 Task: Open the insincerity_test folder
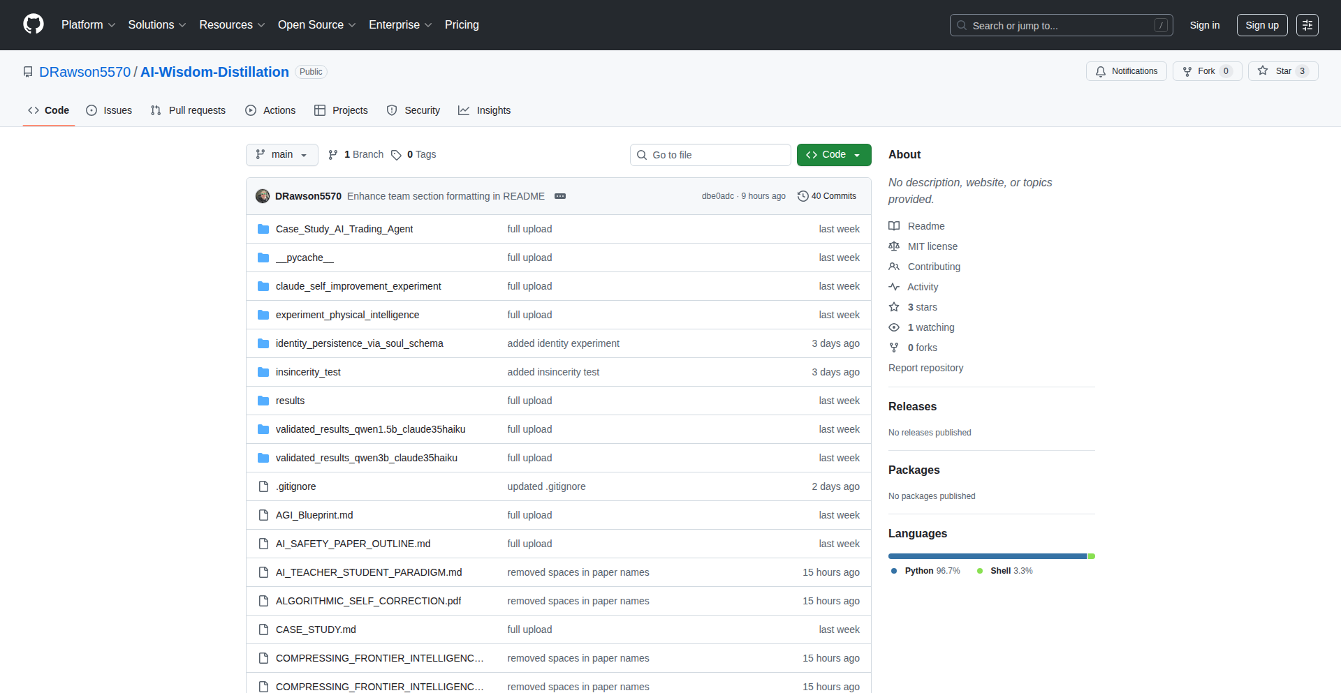click(308, 372)
